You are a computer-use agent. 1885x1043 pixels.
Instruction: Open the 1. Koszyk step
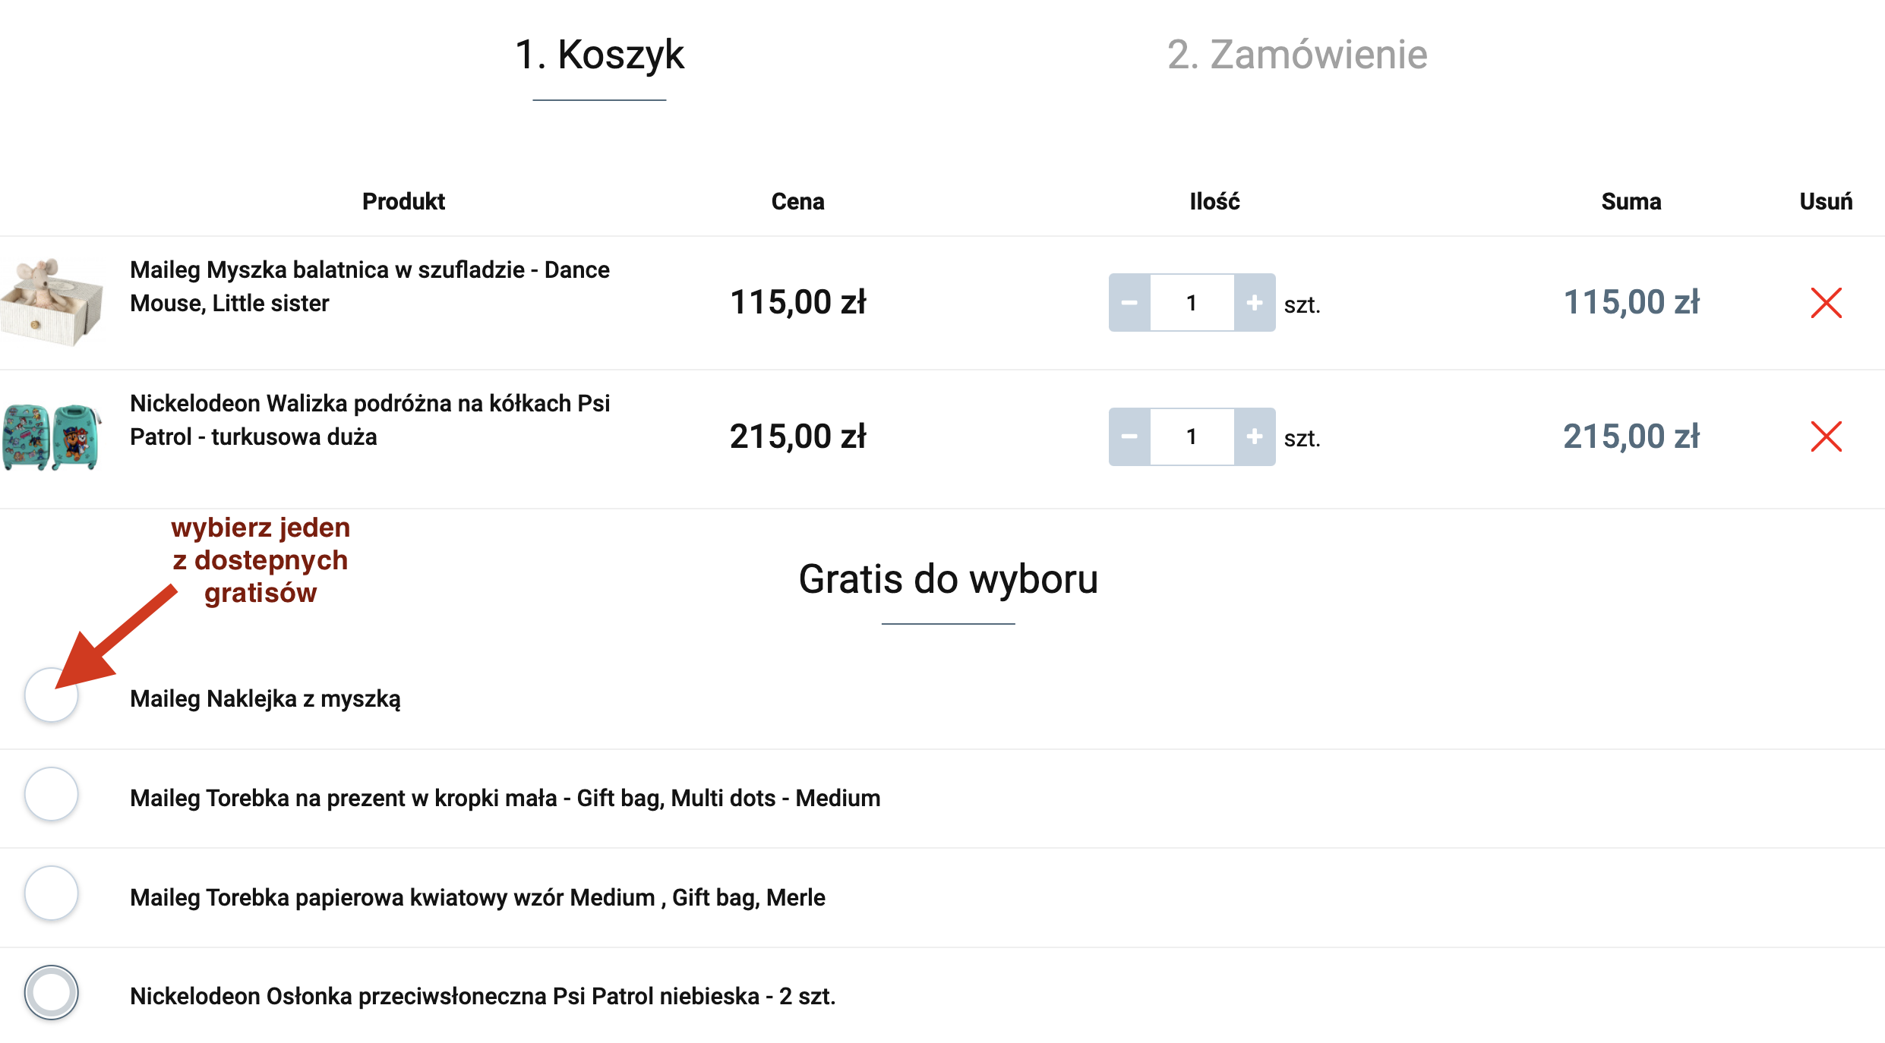click(x=599, y=55)
